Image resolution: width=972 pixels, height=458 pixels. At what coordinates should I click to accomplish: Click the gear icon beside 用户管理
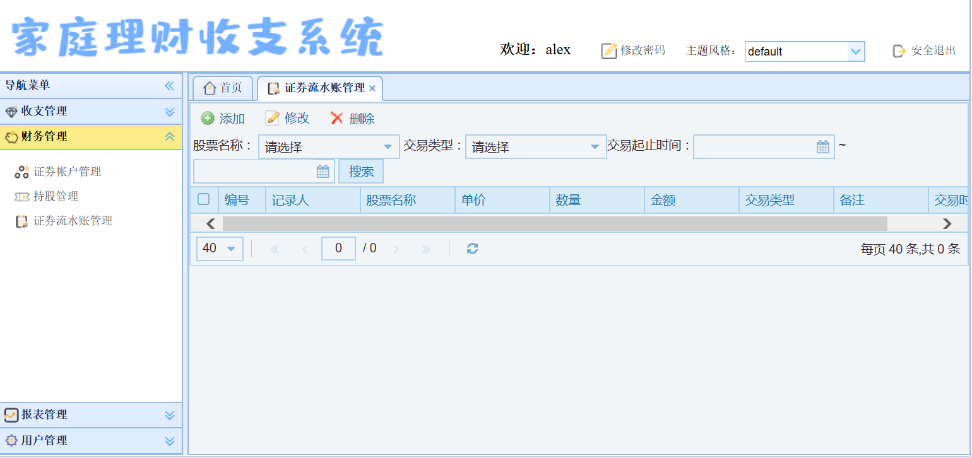[x=11, y=440]
